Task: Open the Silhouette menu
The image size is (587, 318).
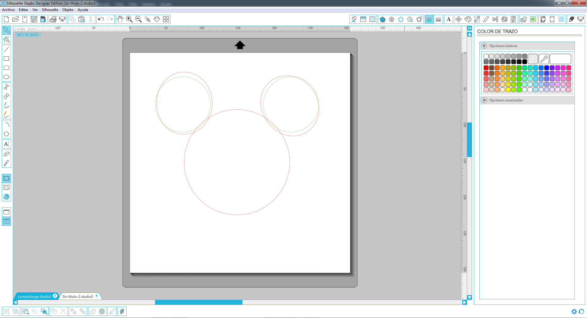Action: click(x=50, y=10)
